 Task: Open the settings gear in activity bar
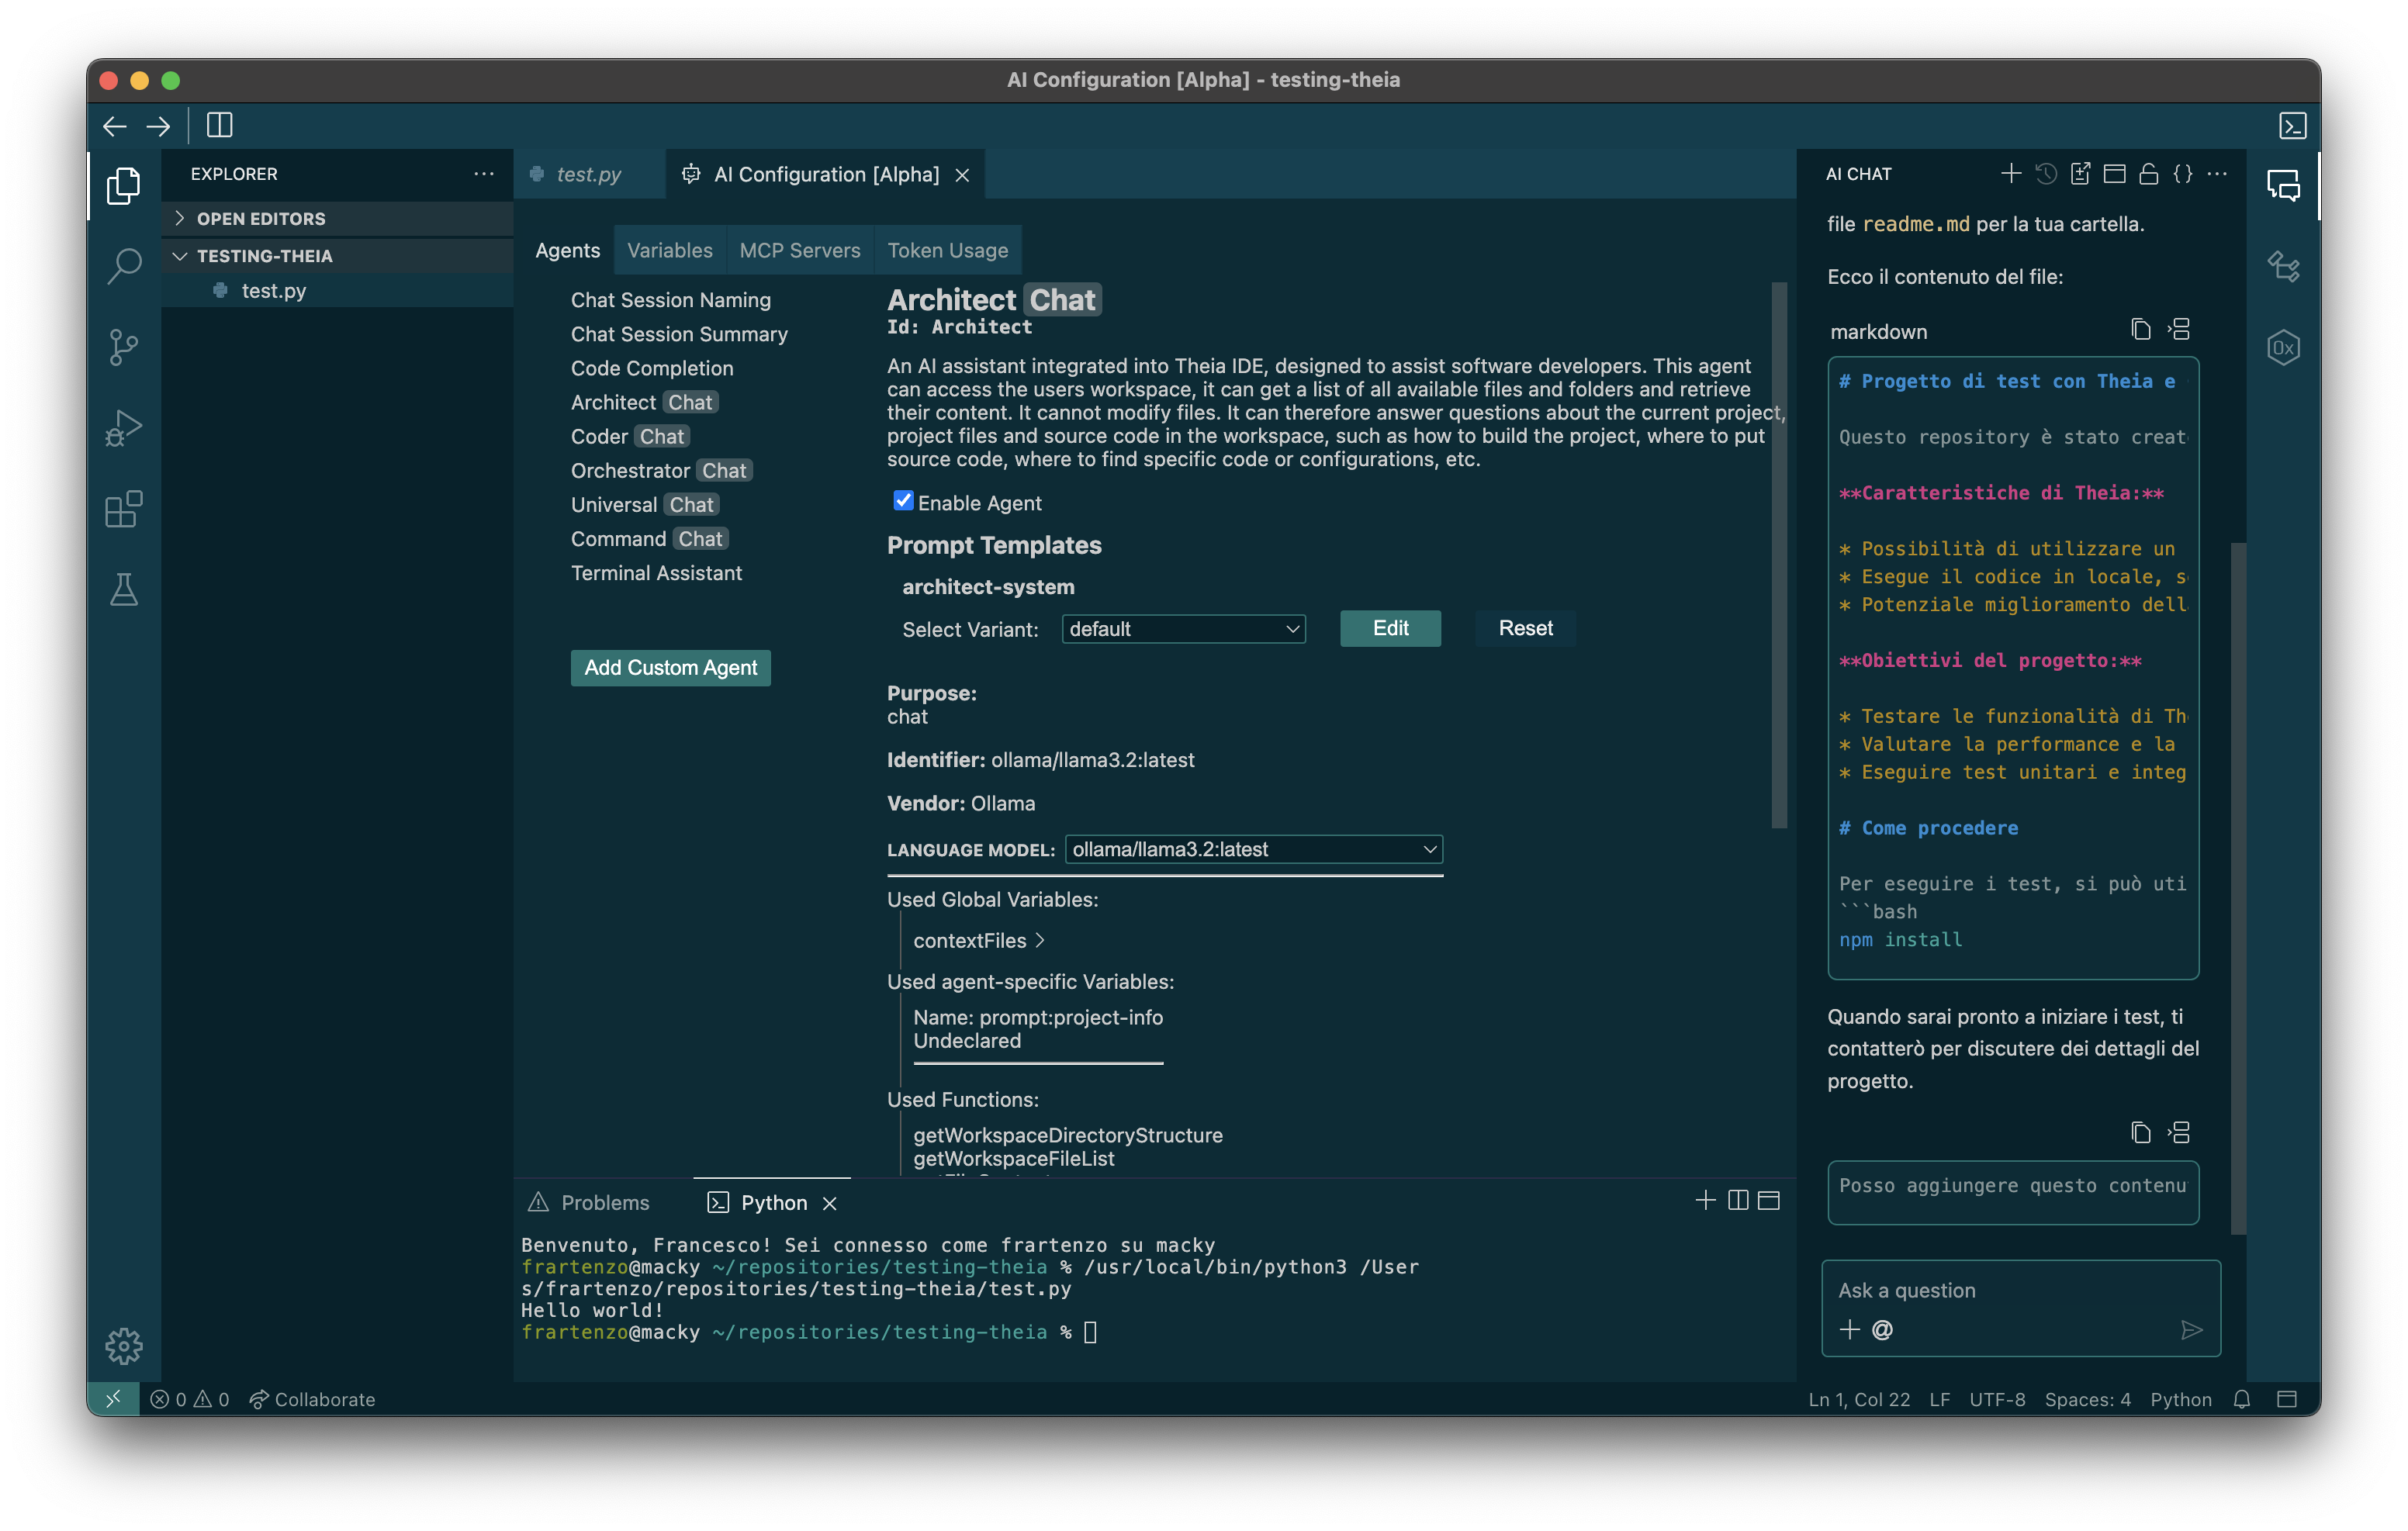coord(124,1346)
